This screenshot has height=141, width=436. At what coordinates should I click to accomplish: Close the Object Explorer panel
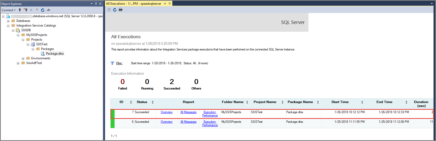click(100, 4)
